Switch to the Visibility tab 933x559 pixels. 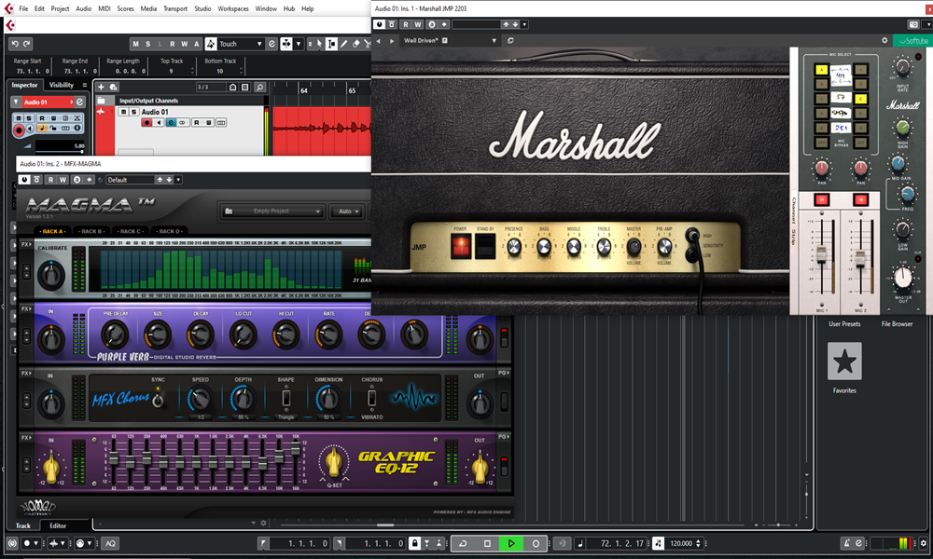(62, 85)
